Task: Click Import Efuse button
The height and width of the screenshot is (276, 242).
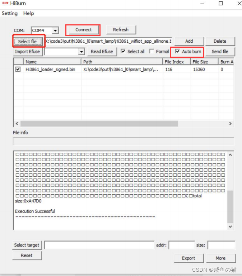Action: pyautogui.click(x=28, y=52)
